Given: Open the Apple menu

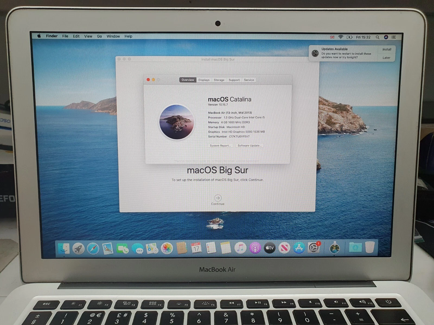Looking at the screenshot, I should point(39,36).
